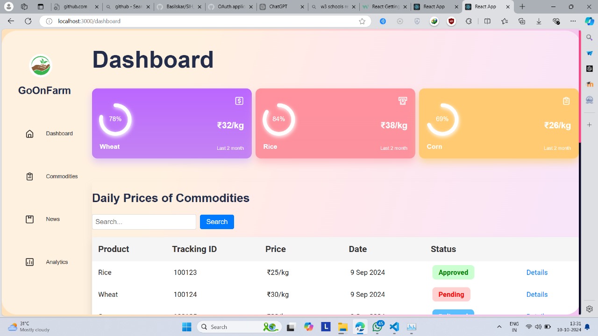Click the Wheat 78% progress ring
Image resolution: width=598 pixels, height=336 pixels.
tap(115, 119)
